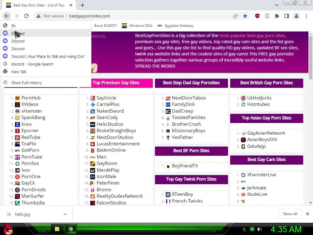
Task: Select the 'New Tab' history entry
Action: pyautogui.click(x=46, y=72)
